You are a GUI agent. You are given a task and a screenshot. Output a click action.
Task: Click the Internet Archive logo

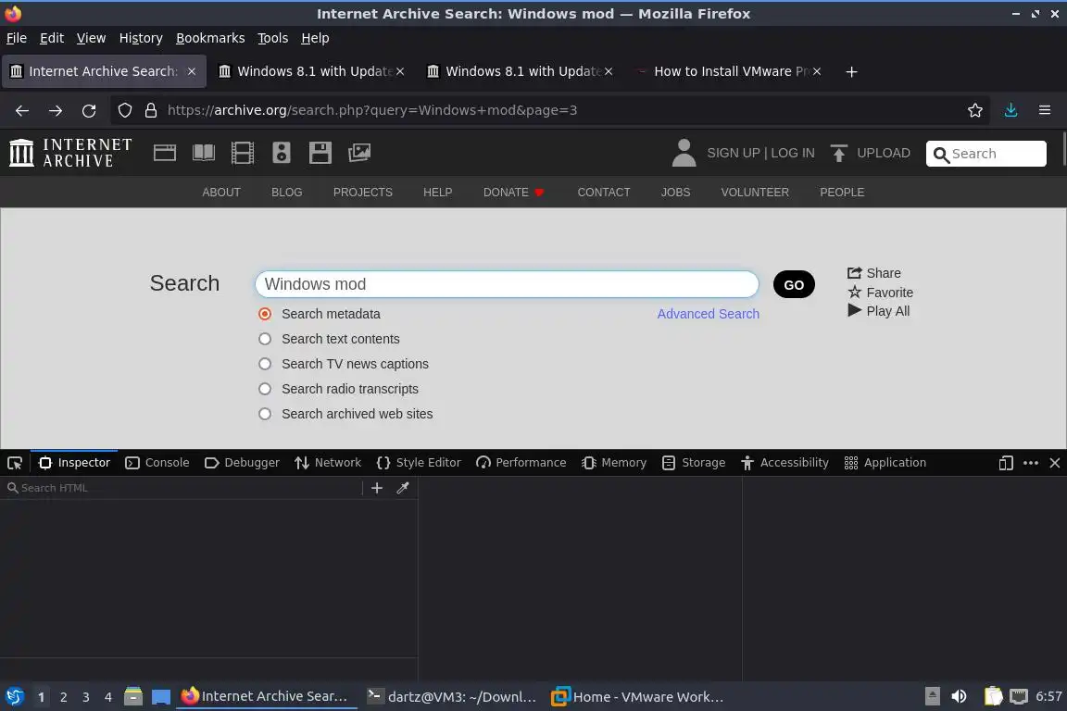pos(70,153)
